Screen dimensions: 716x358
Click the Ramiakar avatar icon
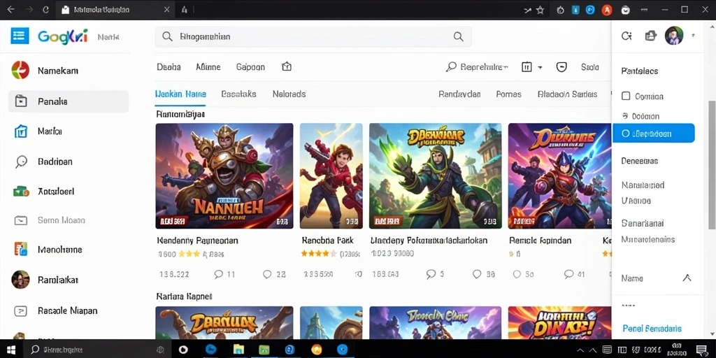[20, 280]
